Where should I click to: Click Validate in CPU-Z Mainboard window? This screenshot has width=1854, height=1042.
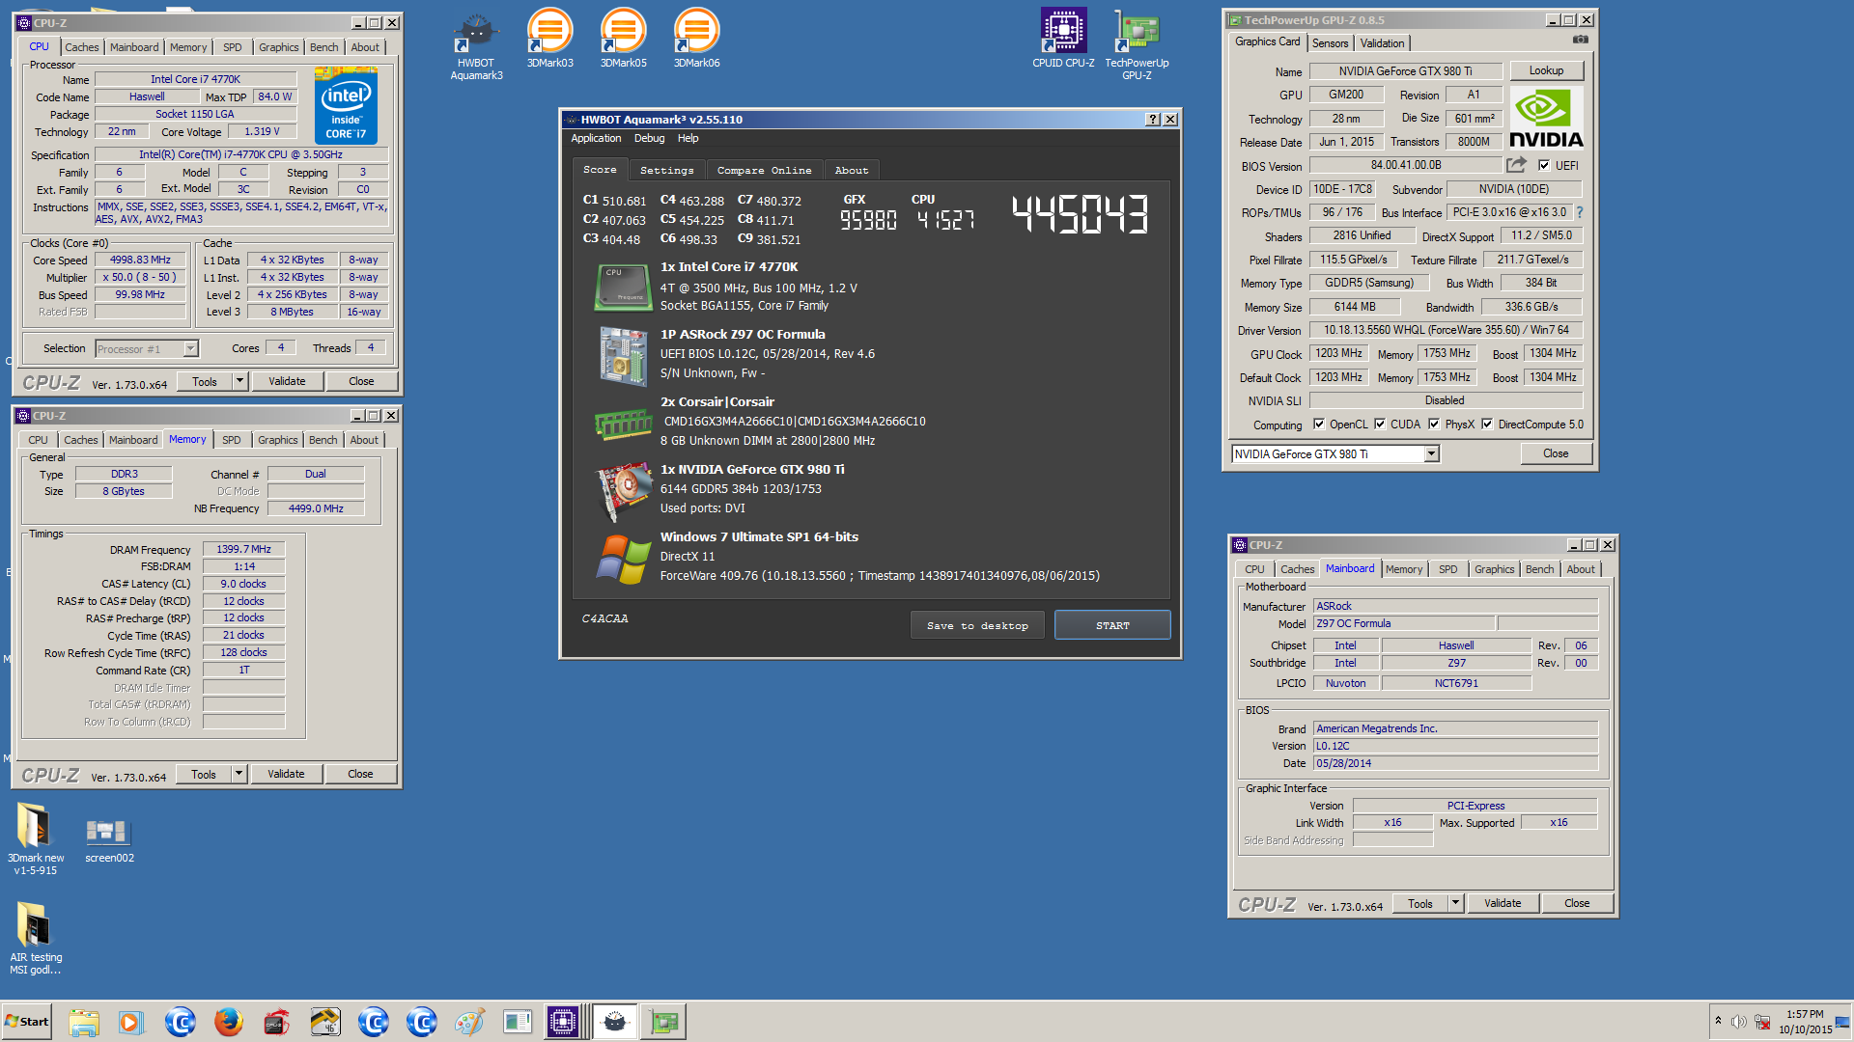(1503, 903)
